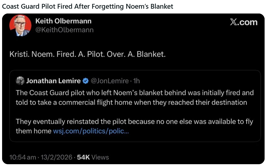
Task: Open Keith Olbermann's profile picture
Action: [x=20, y=26]
